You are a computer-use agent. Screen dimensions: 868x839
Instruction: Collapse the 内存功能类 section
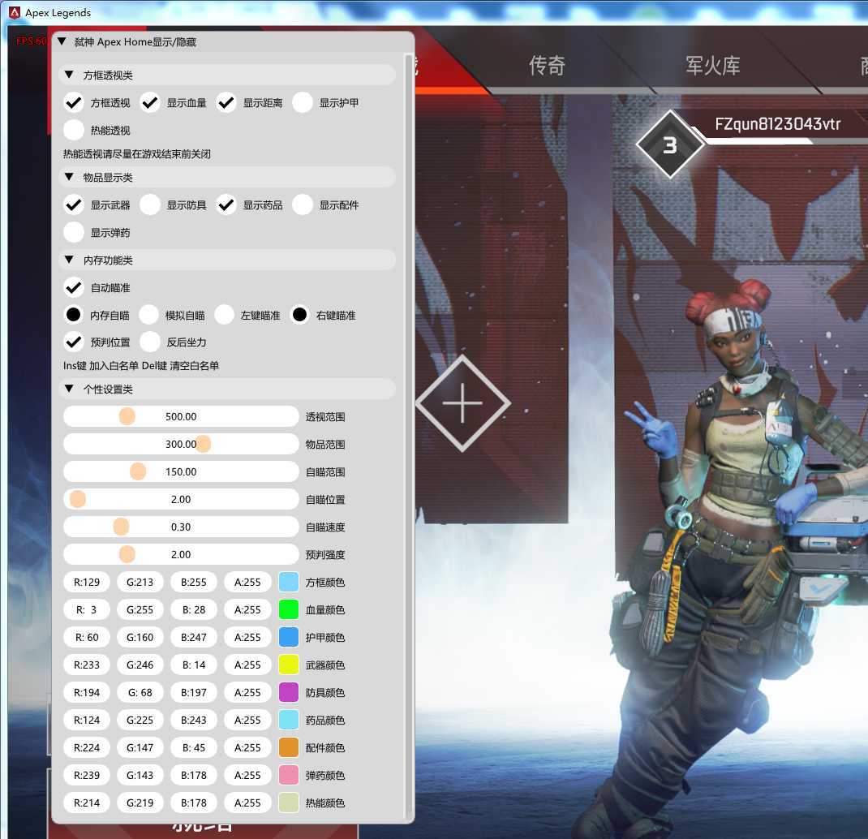[69, 260]
